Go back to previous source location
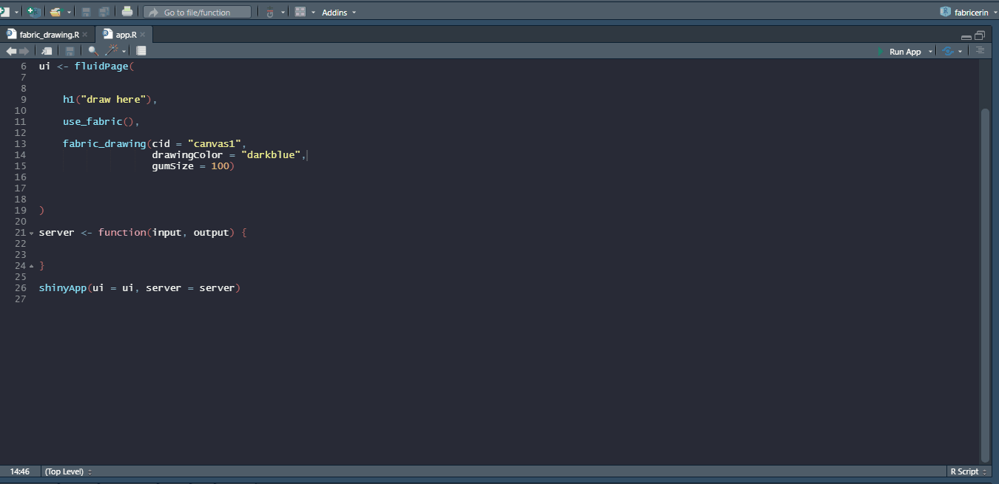Image resolution: width=999 pixels, height=484 pixels. (11, 51)
